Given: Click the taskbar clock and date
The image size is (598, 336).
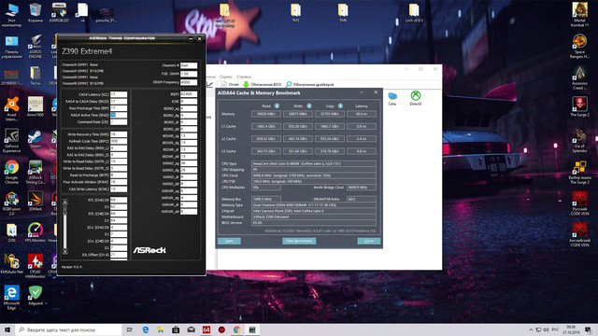Looking at the screenshot, I should (571, 329).
